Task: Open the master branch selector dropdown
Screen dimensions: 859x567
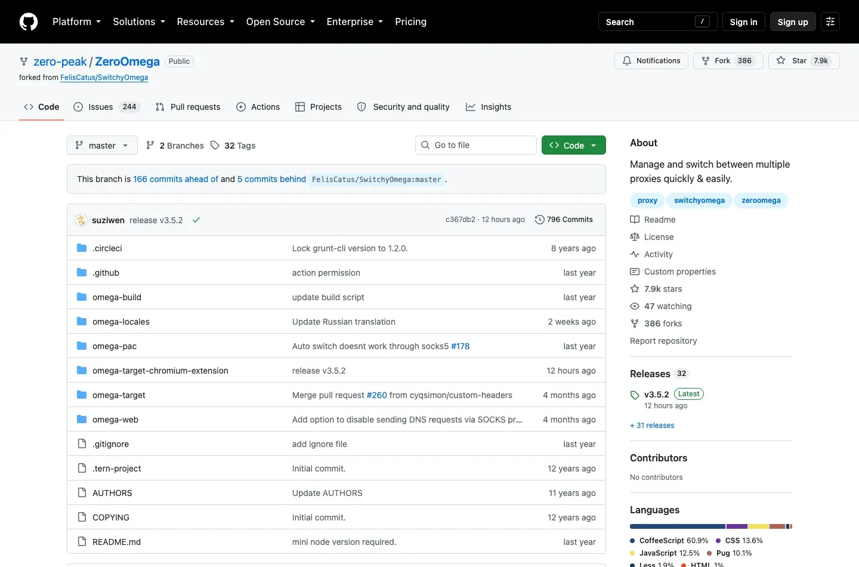Action: point(102,145)
